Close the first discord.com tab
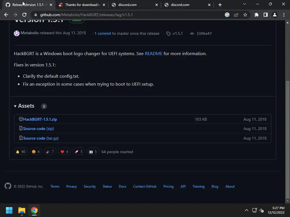290x217 pixels. [x=157, y=5]
